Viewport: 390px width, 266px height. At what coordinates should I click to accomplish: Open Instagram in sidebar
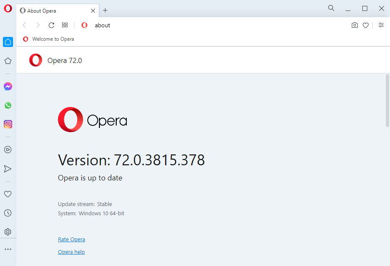(8, 124)
